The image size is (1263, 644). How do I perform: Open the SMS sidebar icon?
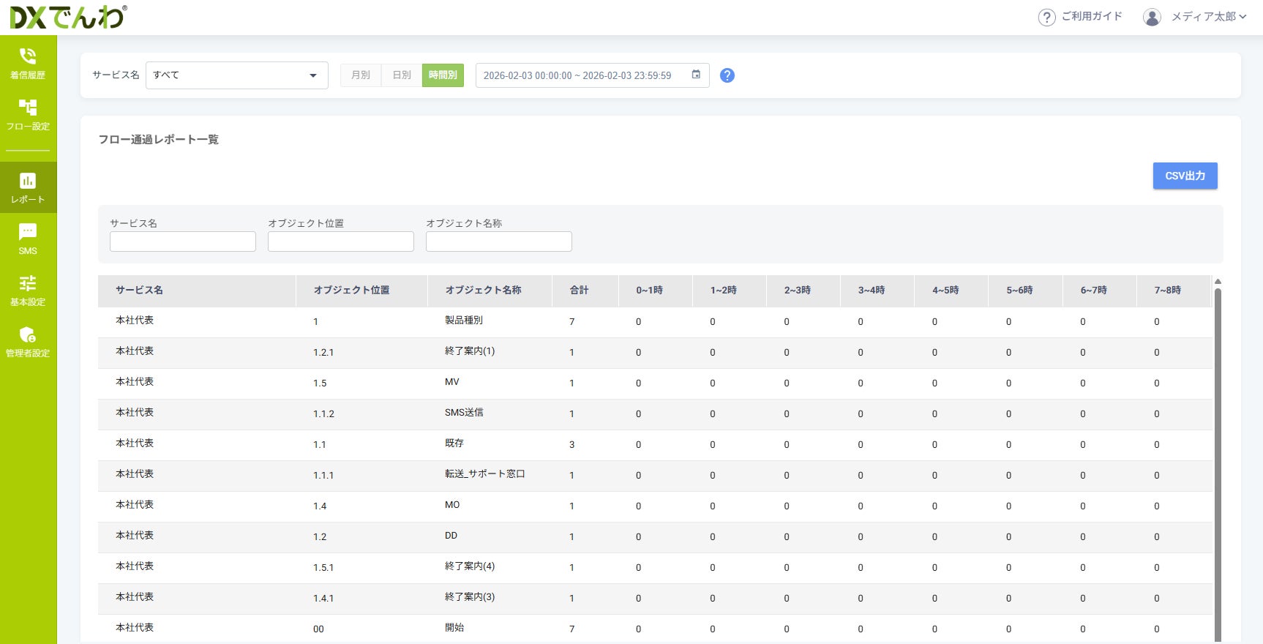coord(28,239)
